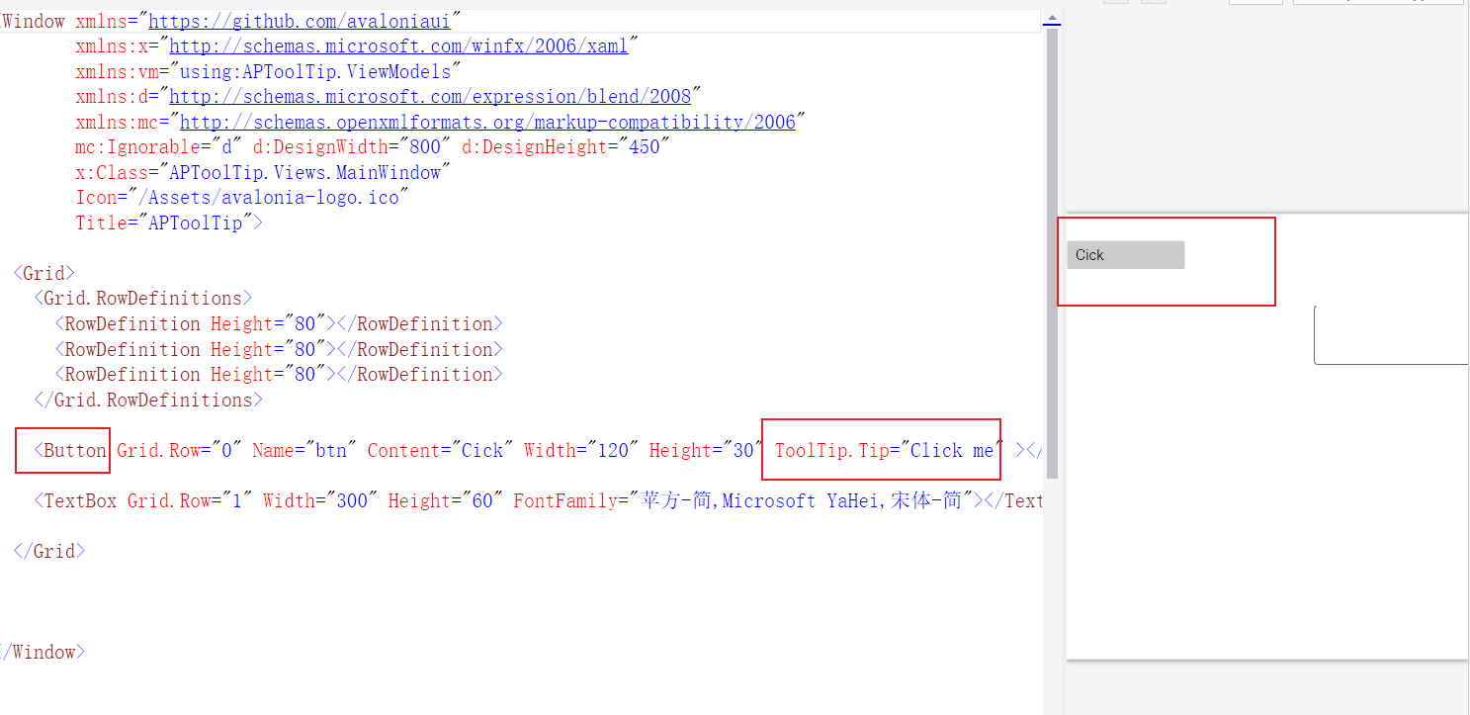Click the ToolTip.Tip="Click me" attribute
Image resolution: width=1470 pixels, height=715 pixels.
click(889, 451)
